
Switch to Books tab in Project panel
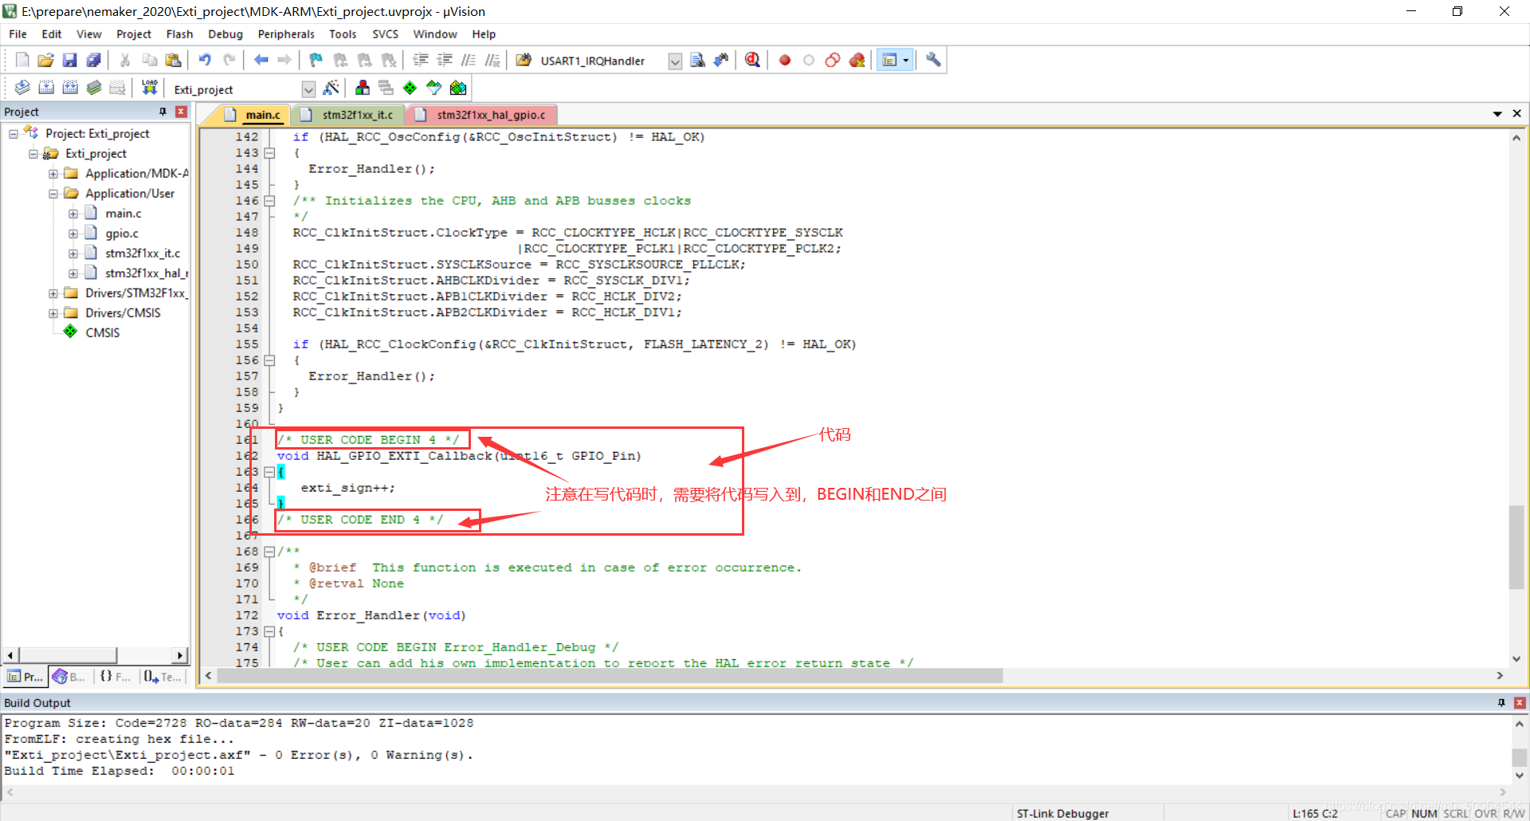(x=70, y=677)
